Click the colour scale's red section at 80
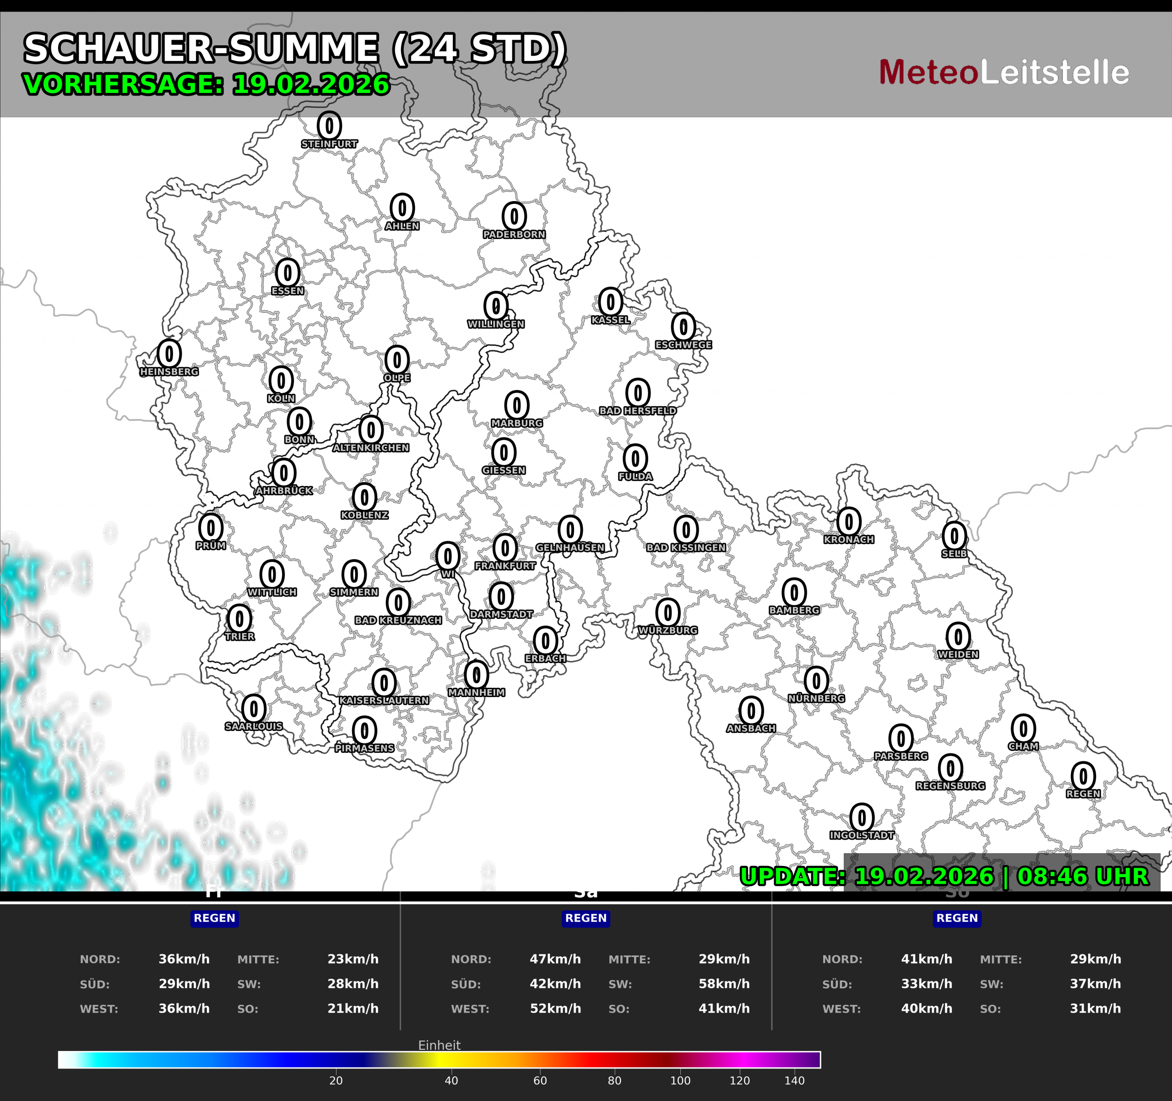 [614, 1060]
